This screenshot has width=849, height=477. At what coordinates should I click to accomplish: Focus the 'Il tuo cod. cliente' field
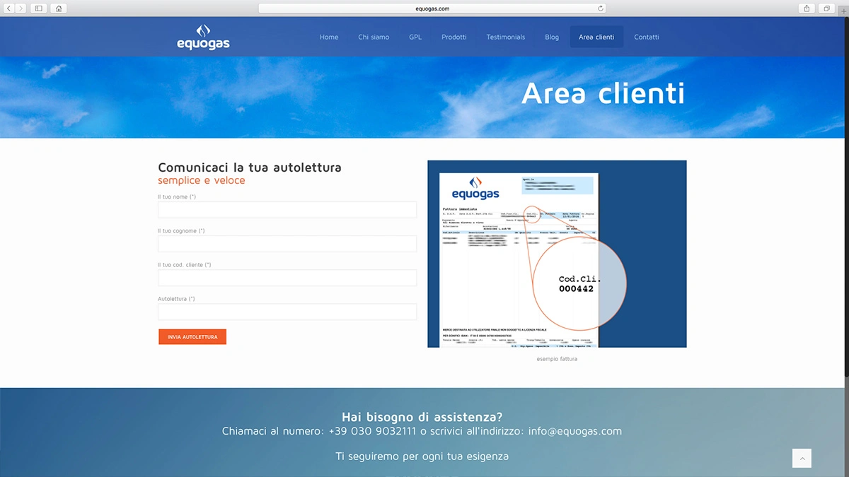tap(287, 278)
